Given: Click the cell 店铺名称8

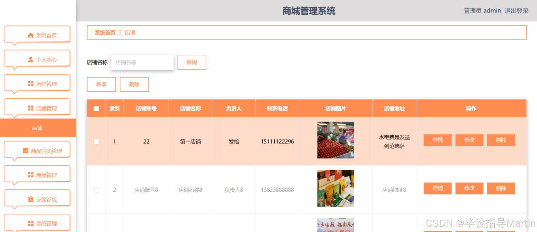Looking at the screenshot, I should pyautogui.click(x=191, y=190).
